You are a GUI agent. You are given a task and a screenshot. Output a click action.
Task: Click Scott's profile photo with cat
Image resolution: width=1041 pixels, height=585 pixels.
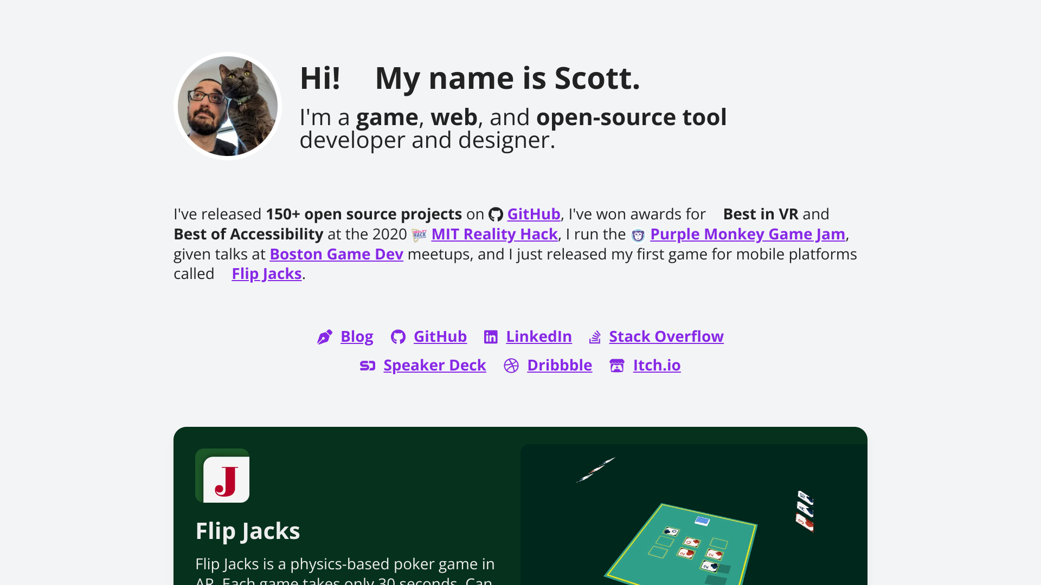228,106
